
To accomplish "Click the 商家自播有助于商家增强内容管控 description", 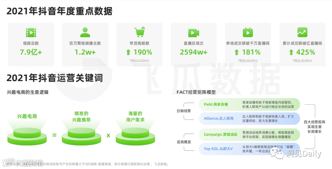I will click(268, 104).
